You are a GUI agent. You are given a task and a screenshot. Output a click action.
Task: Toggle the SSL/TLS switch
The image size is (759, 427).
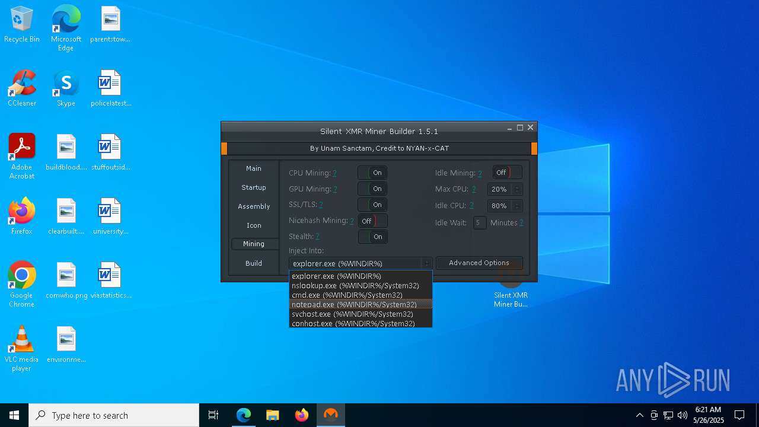372,205
